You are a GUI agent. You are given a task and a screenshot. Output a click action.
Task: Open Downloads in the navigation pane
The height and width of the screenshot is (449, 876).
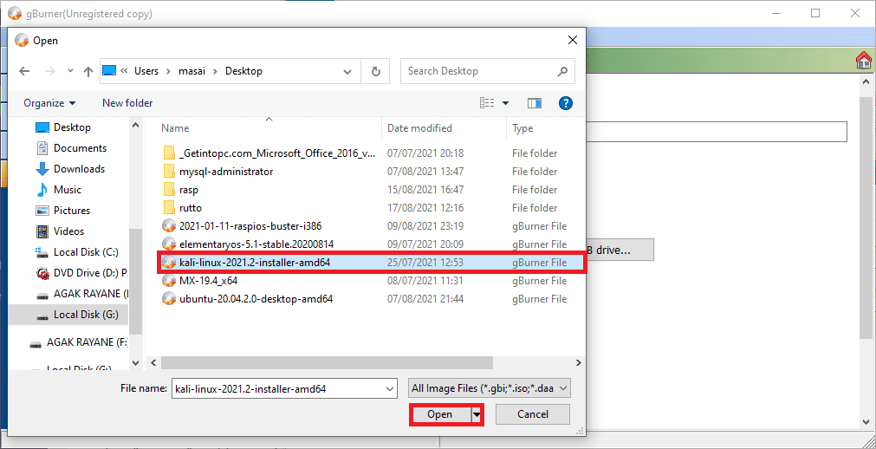point(79,169)
